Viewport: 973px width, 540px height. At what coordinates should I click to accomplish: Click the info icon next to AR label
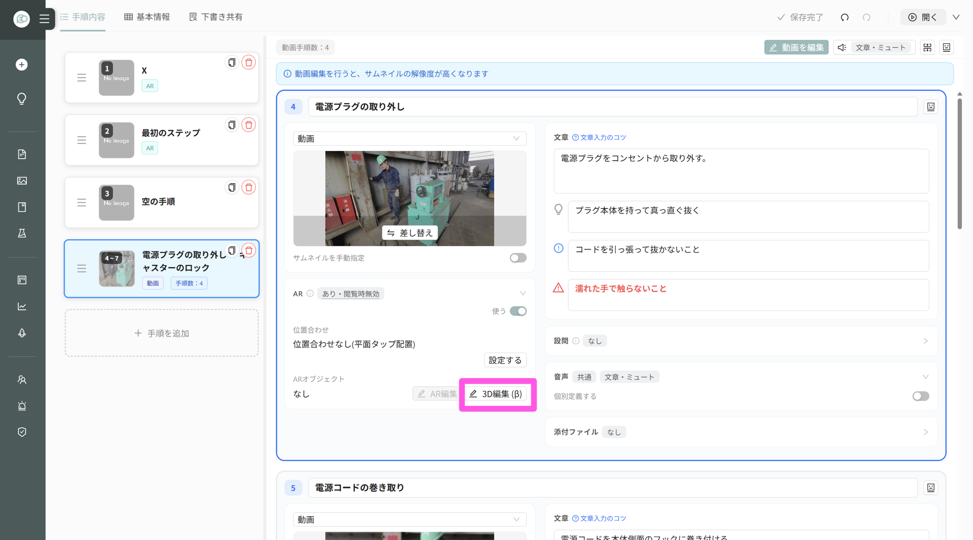pyautogui.click(x=310, y=294)
